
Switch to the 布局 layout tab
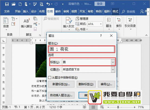(x=42, y=11)
